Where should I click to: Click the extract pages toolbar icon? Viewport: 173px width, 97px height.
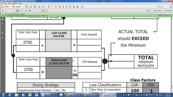point(63,7)
